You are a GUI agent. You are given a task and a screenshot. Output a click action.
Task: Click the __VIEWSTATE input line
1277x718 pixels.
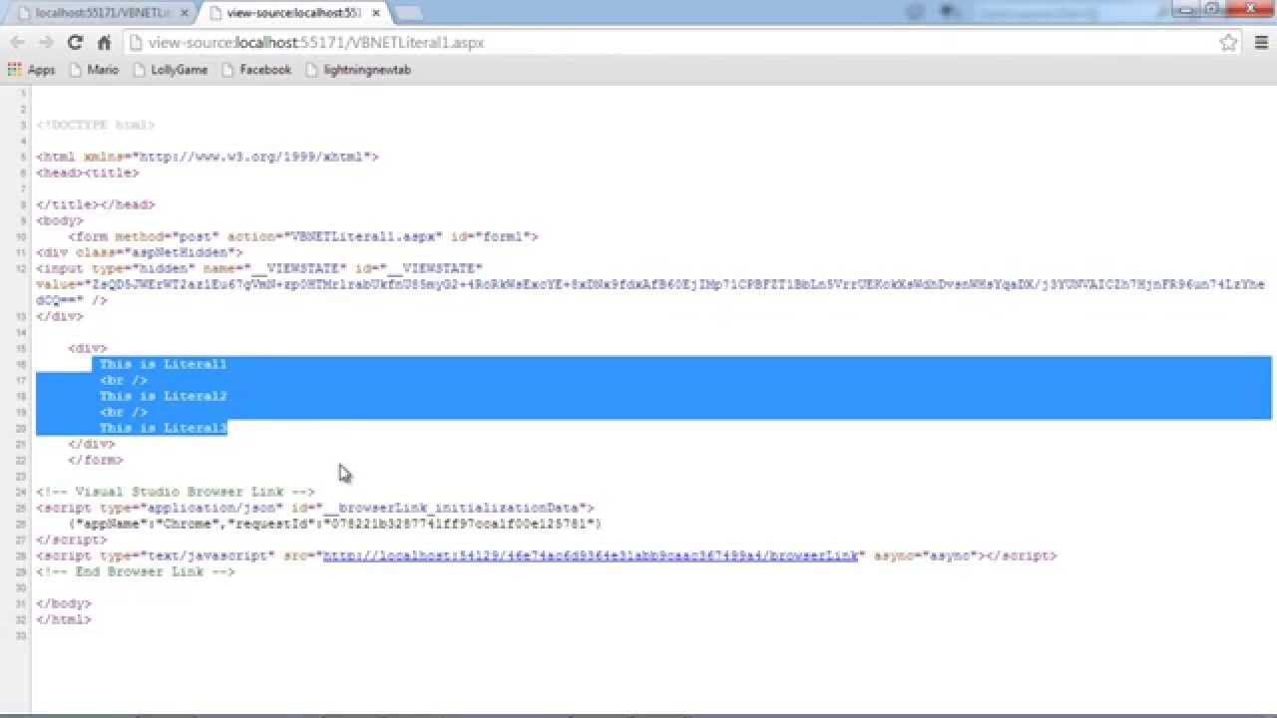[x=259, y=268]
